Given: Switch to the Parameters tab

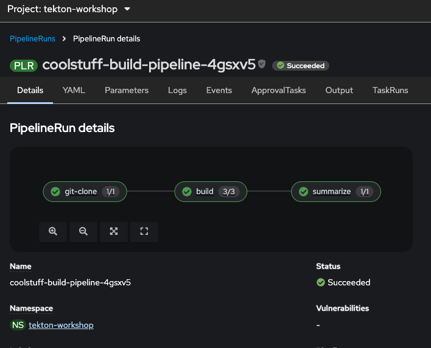Looking at the screenshot, I should tap(127, 90).
